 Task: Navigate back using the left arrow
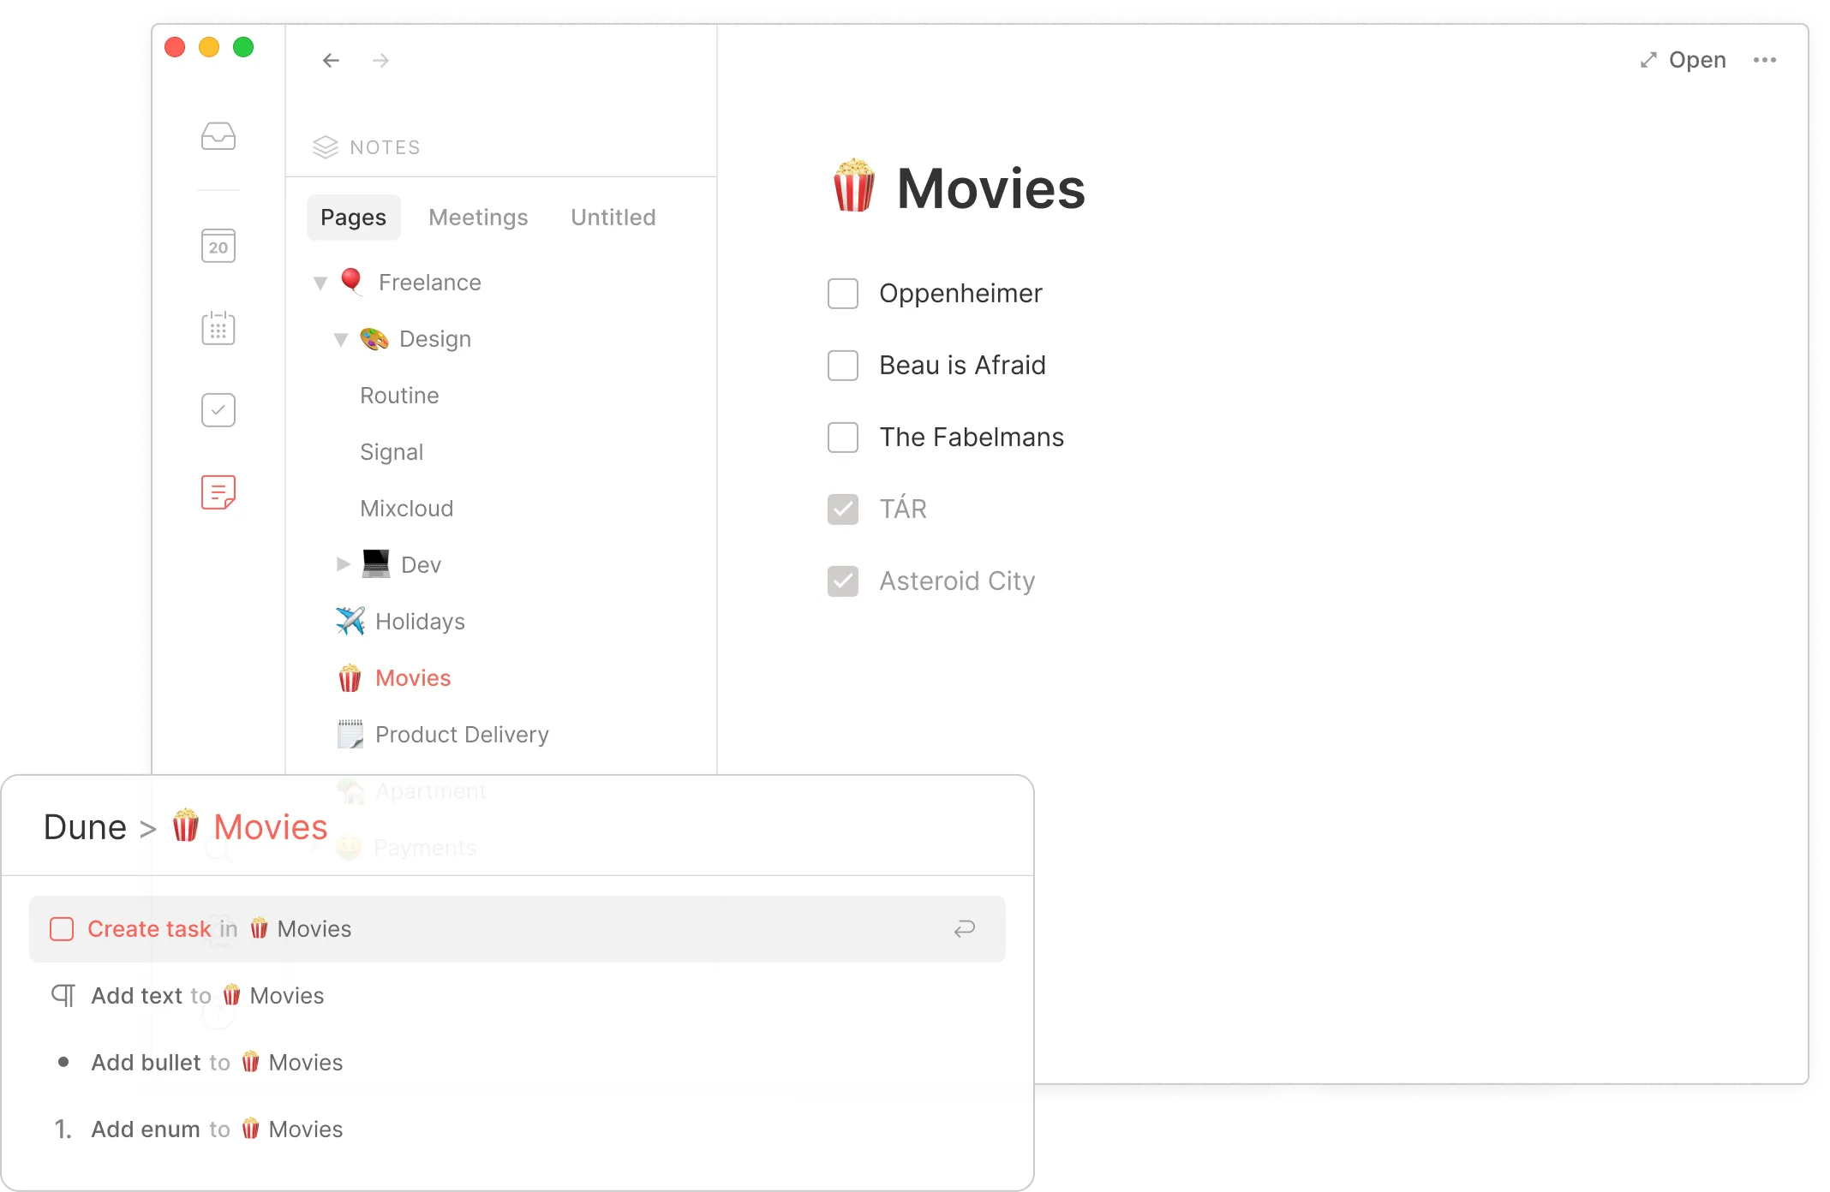(332, 60)
